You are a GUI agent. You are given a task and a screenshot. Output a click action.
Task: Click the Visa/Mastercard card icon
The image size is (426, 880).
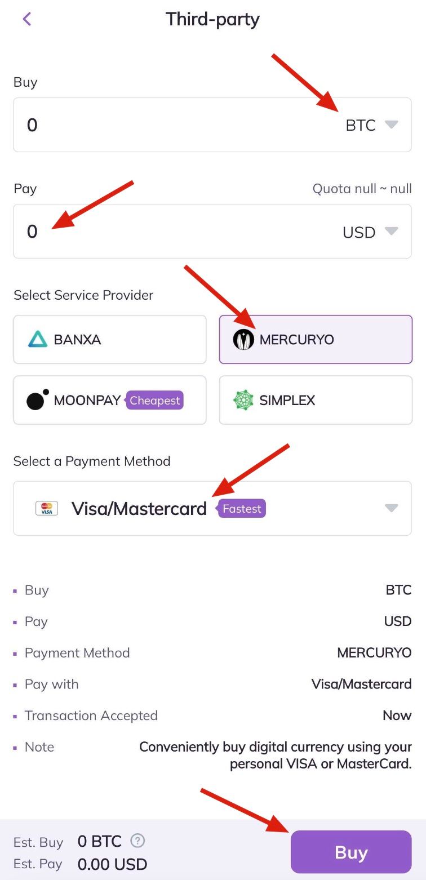pos(47,508)
